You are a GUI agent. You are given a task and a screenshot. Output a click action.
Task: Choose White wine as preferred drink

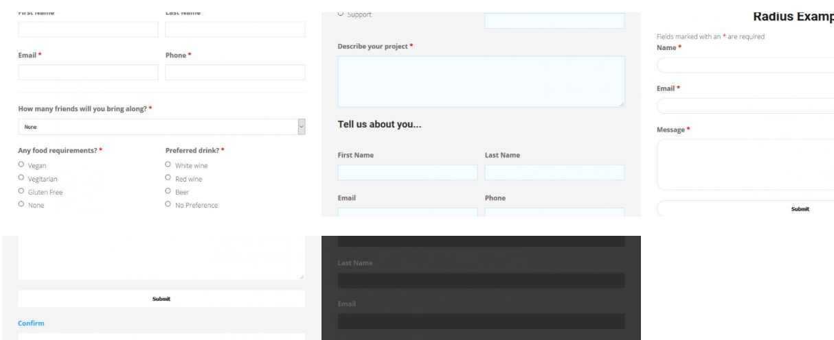point(168,165)
